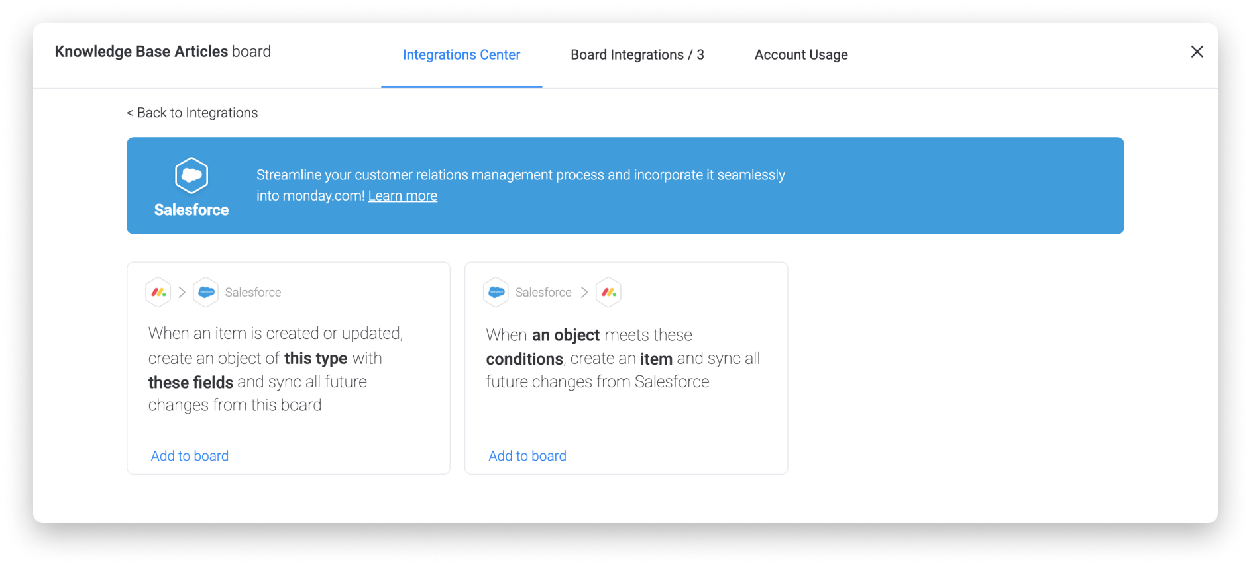Add item-to-Salesforce recipe to board

190,456
